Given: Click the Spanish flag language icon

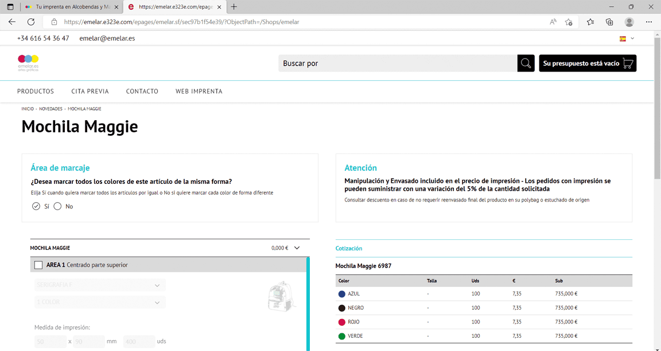Looking at the screenshot, I should [622, 39].
